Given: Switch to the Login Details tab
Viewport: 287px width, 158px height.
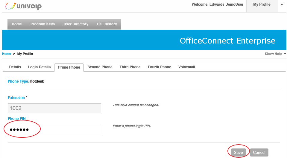Looking at the screenshot, I should pyautogui.click(x=39, y=67).
